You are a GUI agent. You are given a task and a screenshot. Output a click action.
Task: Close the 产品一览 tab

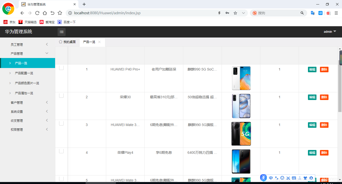point(99,42)
